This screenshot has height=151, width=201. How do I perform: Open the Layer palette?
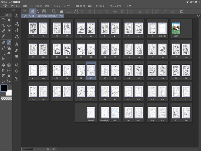pos(17,71)
